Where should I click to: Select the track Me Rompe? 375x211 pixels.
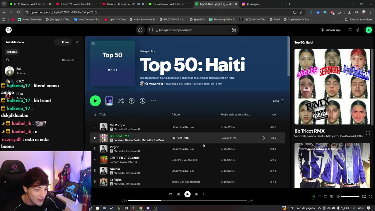pyautogui.click(x=117, y=125)
